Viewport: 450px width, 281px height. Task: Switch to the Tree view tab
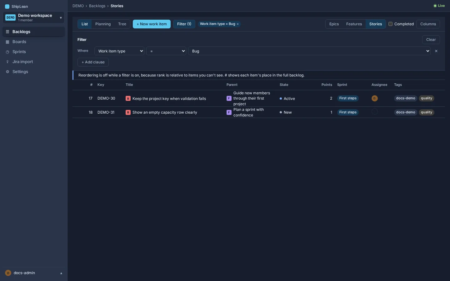point(122,24)
